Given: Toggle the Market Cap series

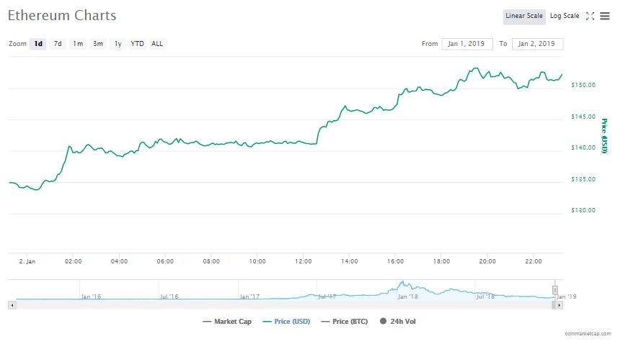Looking at the screenshot, I should pyautogui.click(x=227, y=321).
